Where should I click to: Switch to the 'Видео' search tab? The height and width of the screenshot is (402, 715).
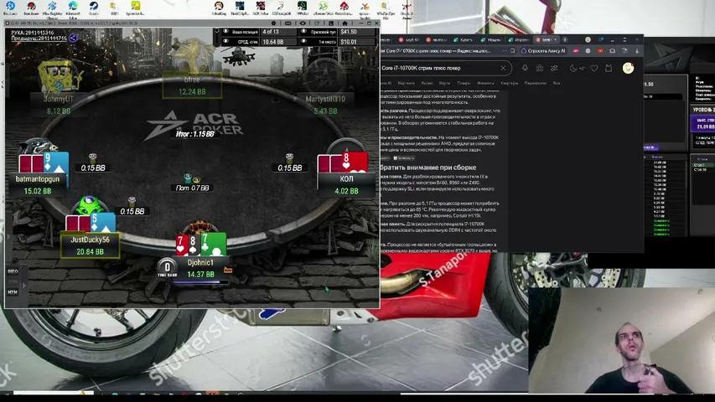point(427,83)
